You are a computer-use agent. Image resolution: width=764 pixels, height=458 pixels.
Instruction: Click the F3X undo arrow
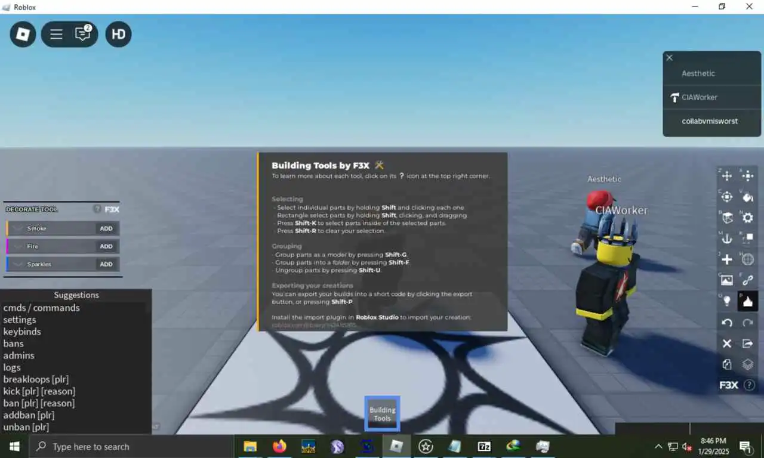726,323
